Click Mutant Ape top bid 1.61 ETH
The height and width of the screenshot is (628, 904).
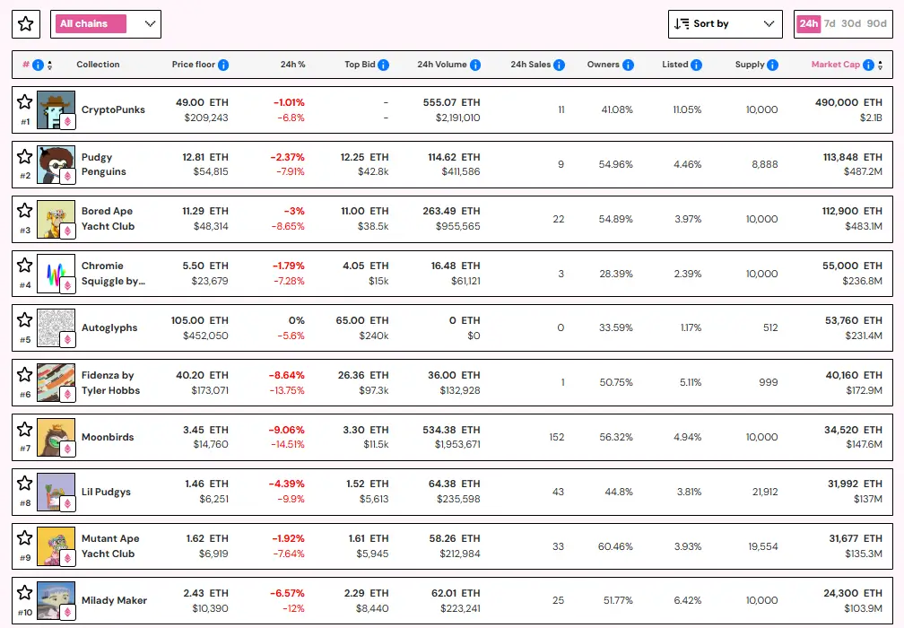(369, 538)
